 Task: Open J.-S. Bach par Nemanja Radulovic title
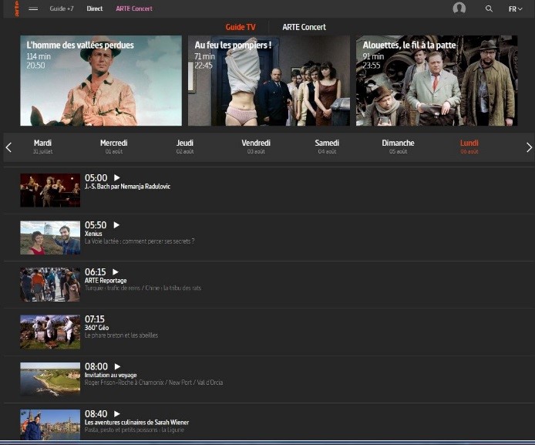128,187
